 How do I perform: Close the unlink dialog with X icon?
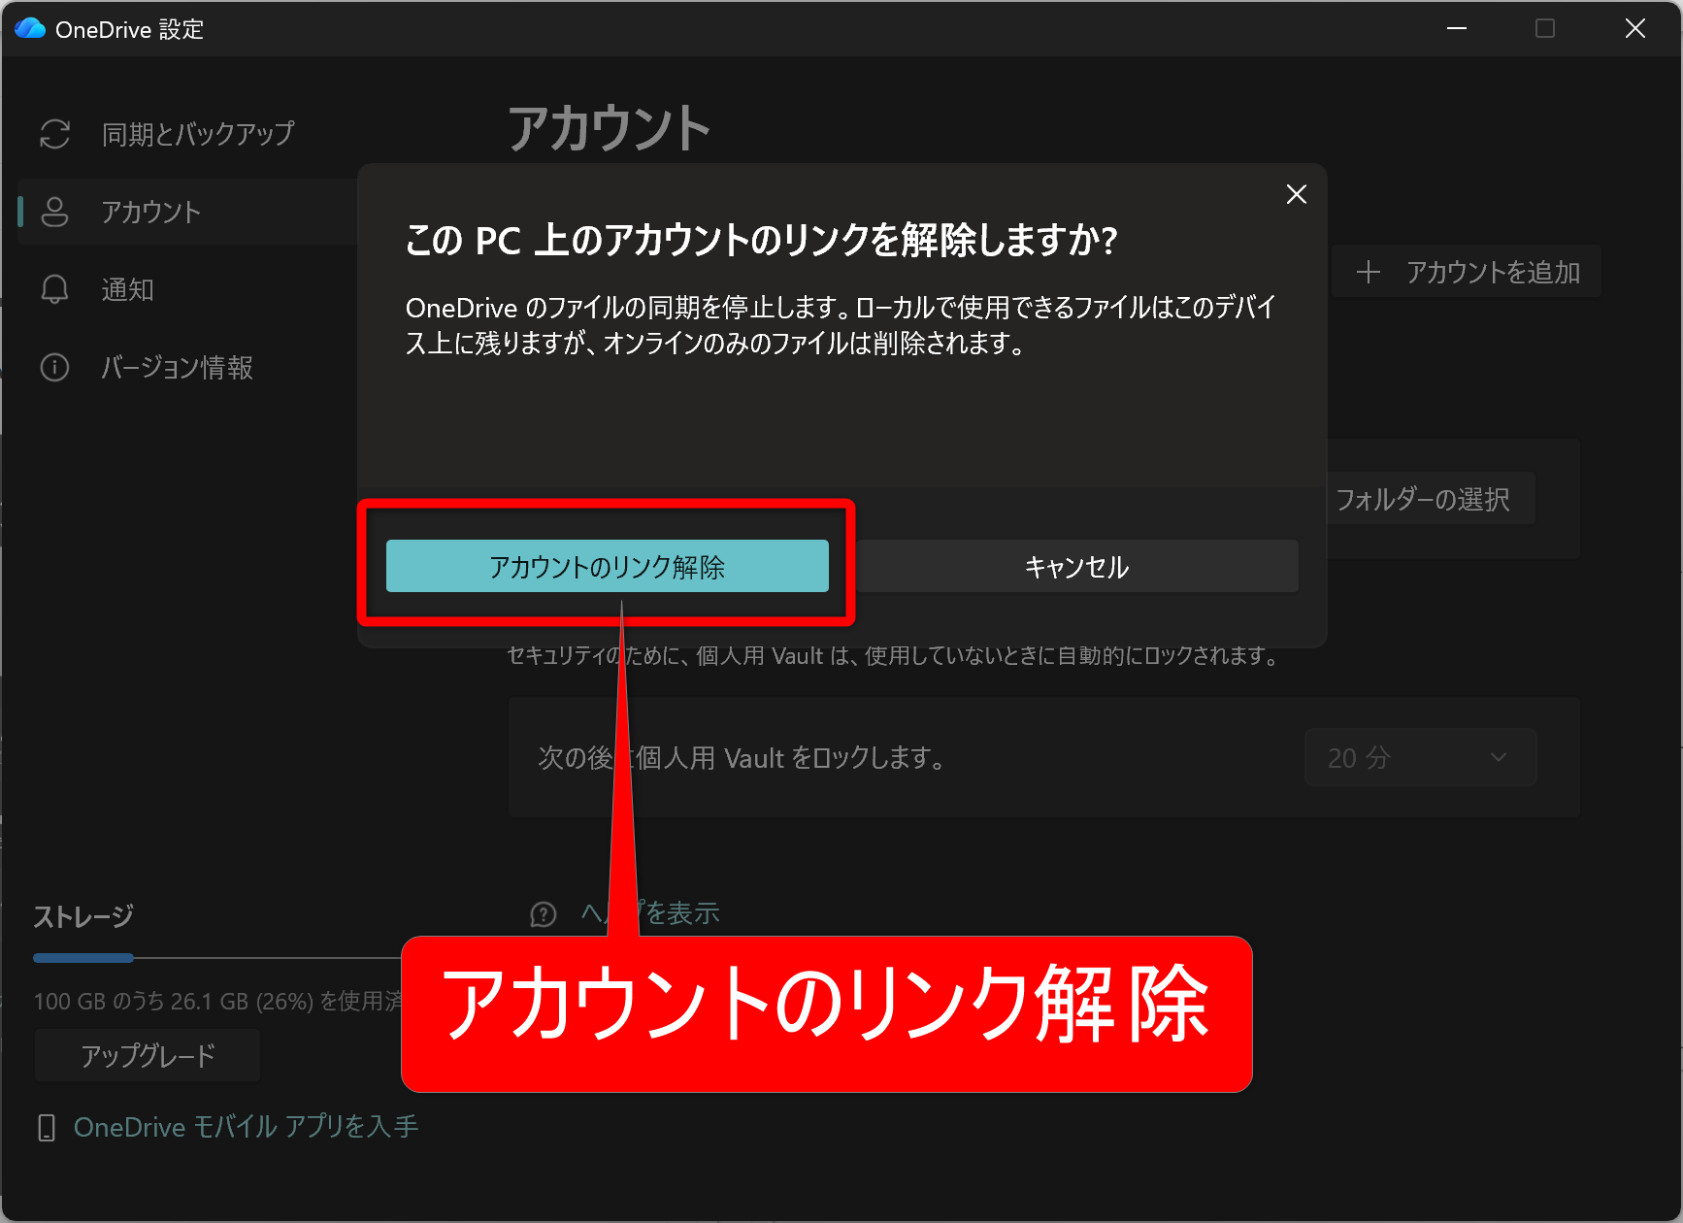point(1296,194)
